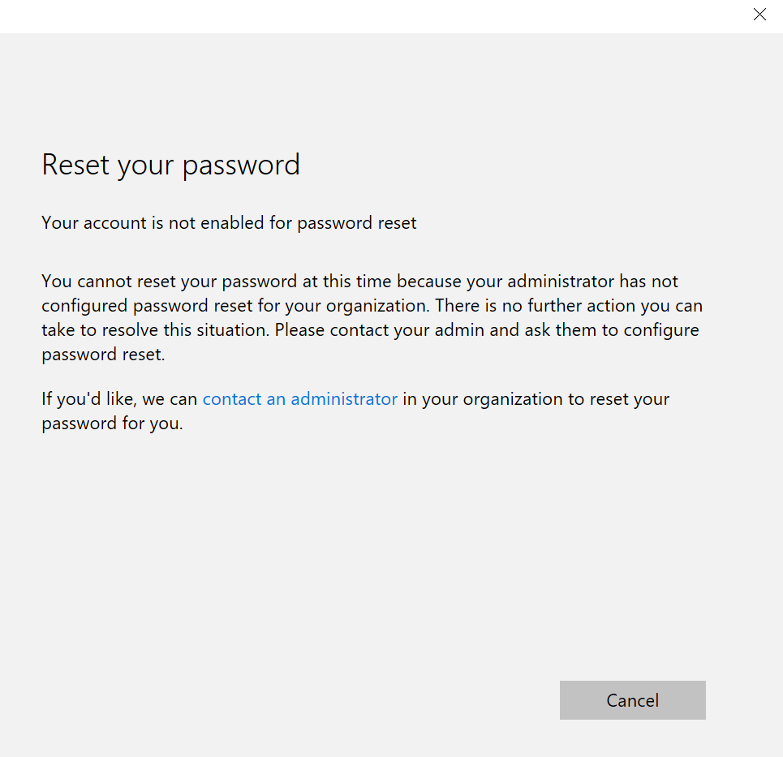Click the final 'password for you.' text

click(x=112, y=424)
